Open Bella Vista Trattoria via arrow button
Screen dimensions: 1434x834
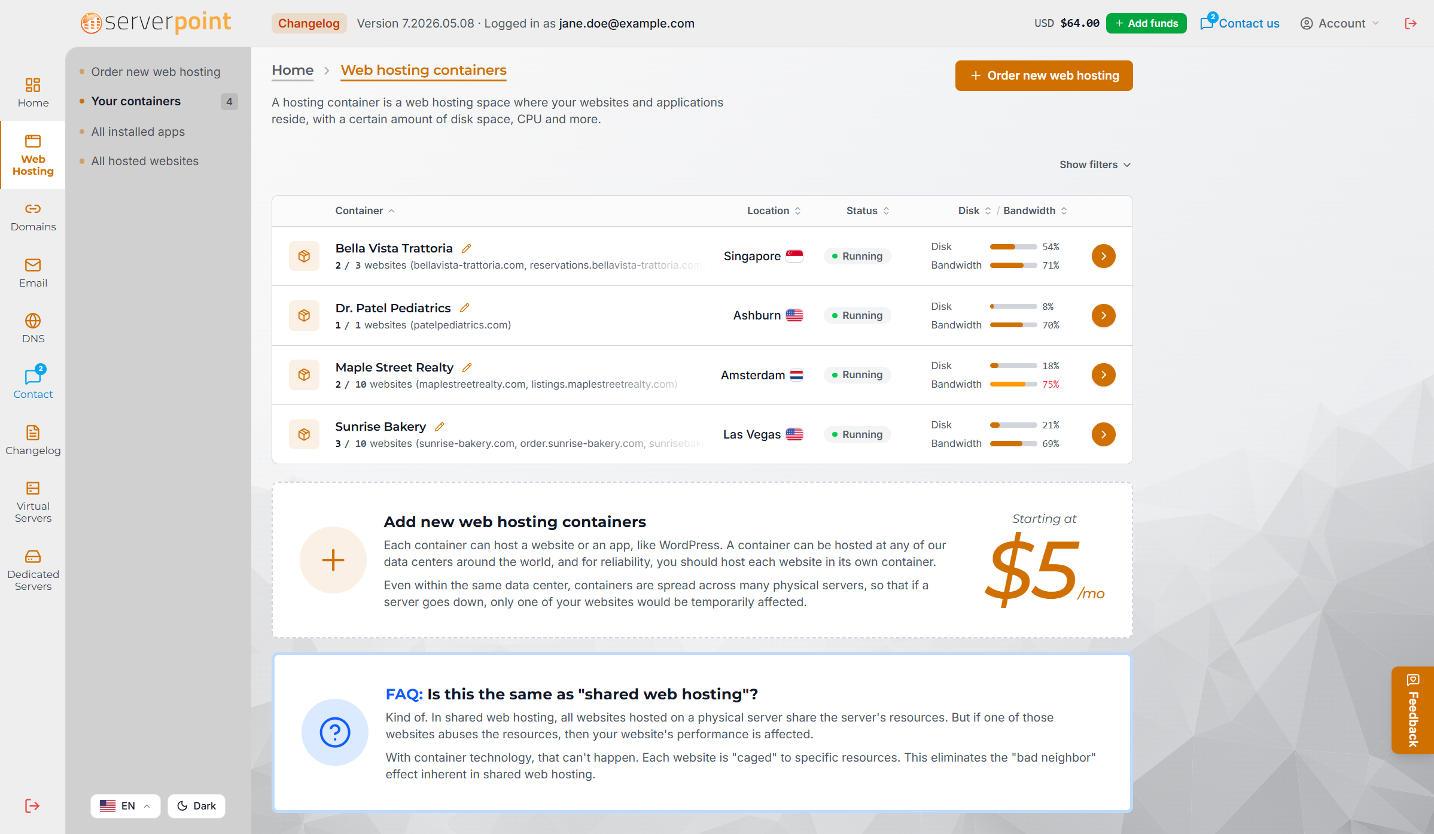(x=1103, y=256)
